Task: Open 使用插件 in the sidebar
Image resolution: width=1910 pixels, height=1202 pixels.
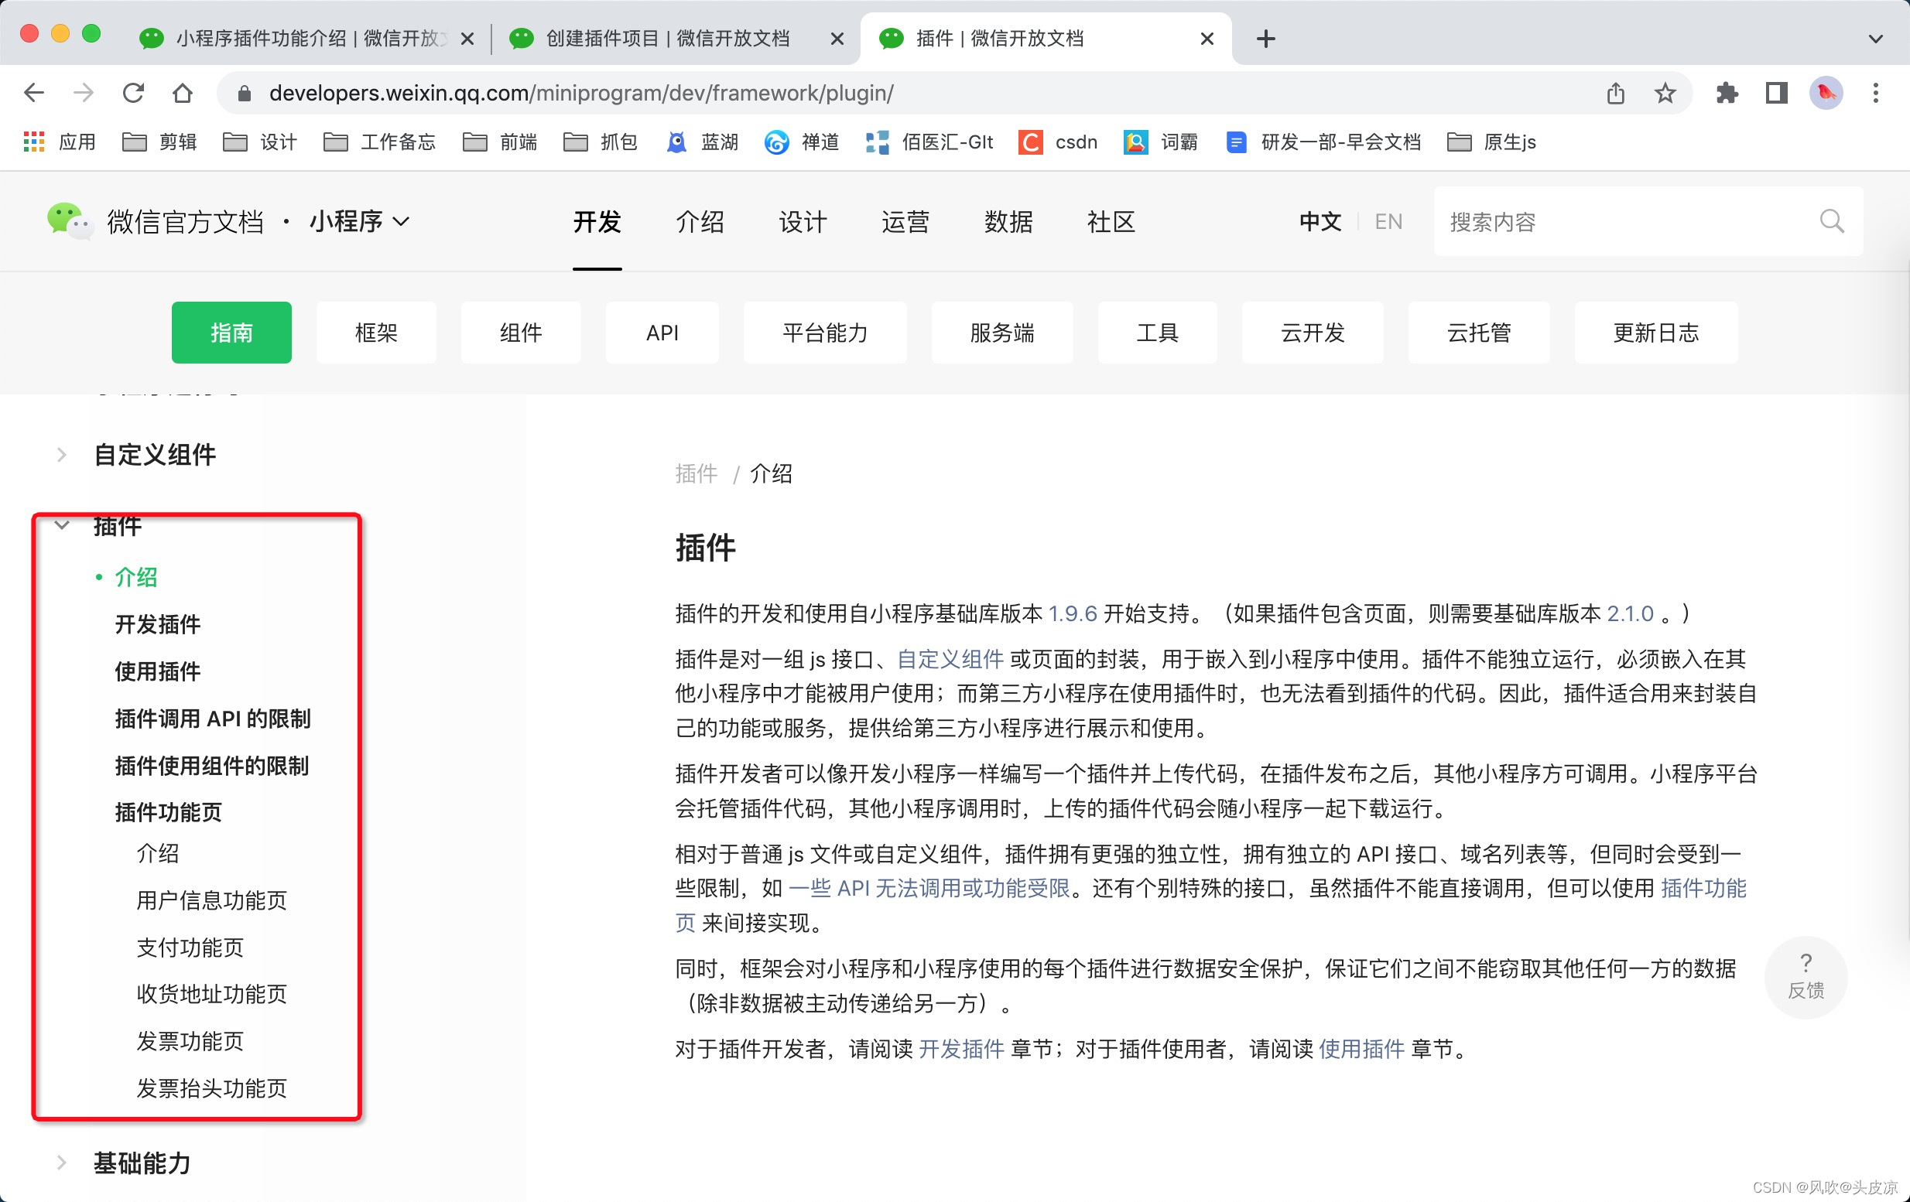Action: [158, 671]
